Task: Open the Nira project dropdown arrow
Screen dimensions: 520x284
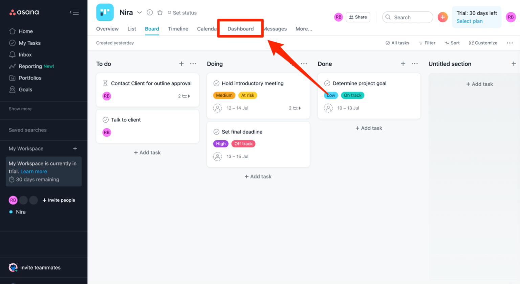Action: click(x=140, y=13)
